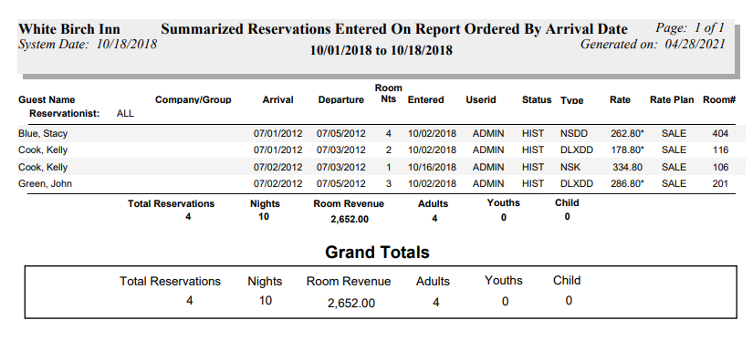The height and width of the screenshot is (341, 753).
Task: Click entered date 10/16/2018
Action: tap(433, 168)
